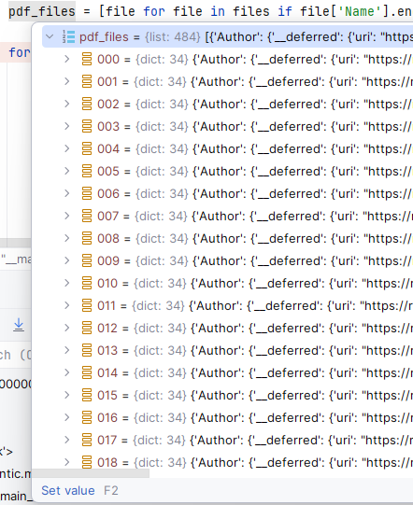Screen dimensions: 413x505
Task: Click the dict icon of item 001
Action: [x=87, y=81]
